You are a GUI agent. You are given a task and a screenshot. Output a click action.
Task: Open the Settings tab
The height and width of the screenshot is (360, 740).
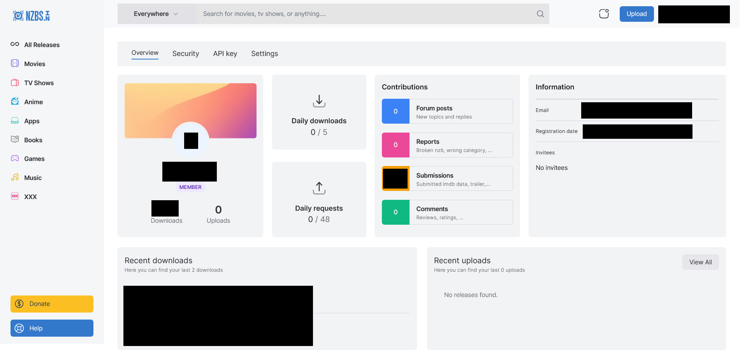pyautogui.click(x=265, y=54)
